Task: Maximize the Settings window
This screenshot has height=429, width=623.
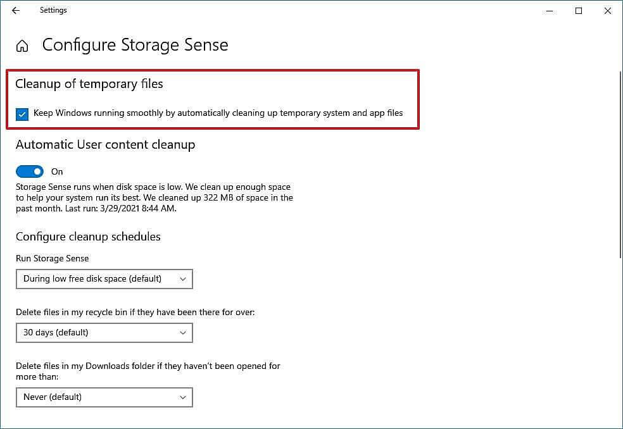Action: click(578, 11)
